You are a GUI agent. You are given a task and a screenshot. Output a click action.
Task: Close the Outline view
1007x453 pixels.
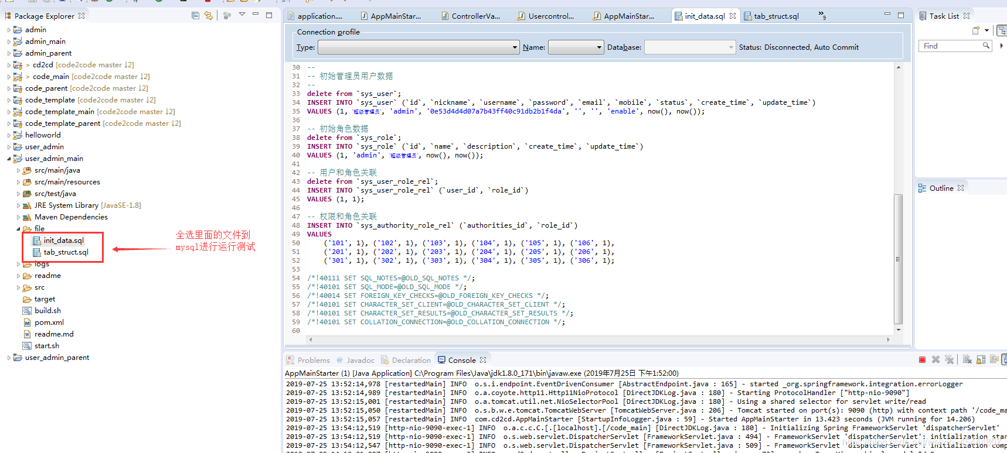(x=961, y=188)
